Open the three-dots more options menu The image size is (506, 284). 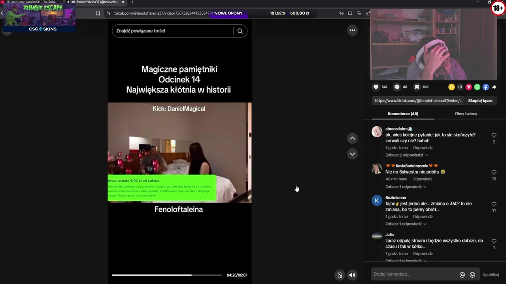pos(352,30)
